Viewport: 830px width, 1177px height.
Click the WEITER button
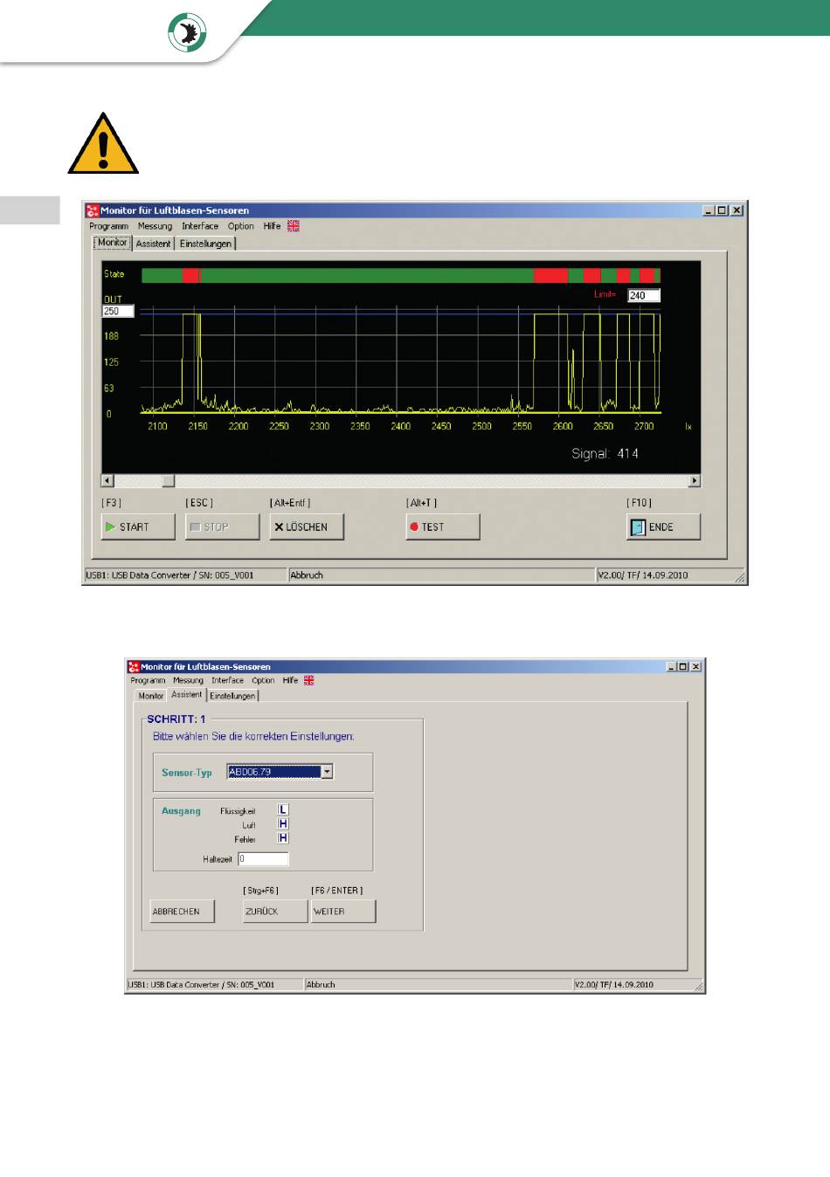[343, 911]
